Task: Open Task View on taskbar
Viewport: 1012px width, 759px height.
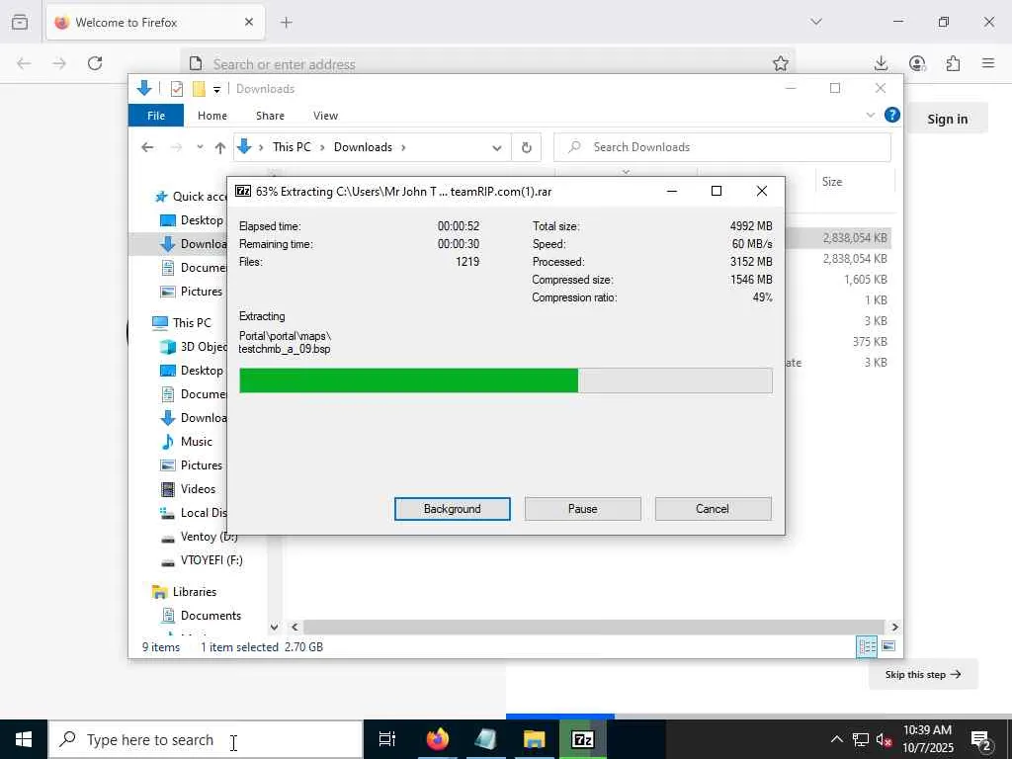Action: point(387,739)
